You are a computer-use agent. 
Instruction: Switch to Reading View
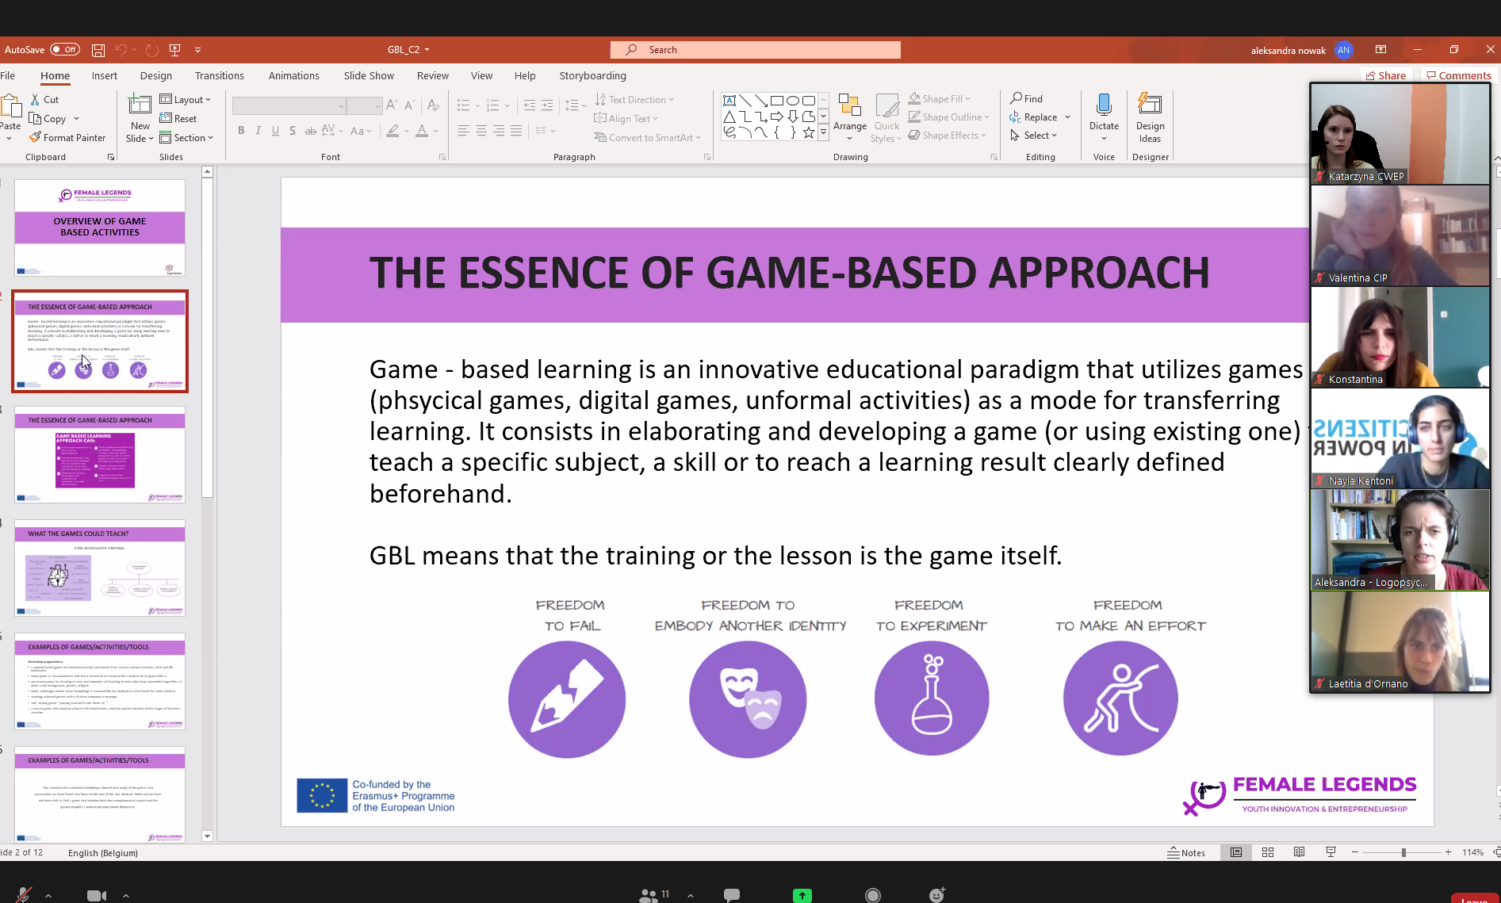click(1299, 852)
